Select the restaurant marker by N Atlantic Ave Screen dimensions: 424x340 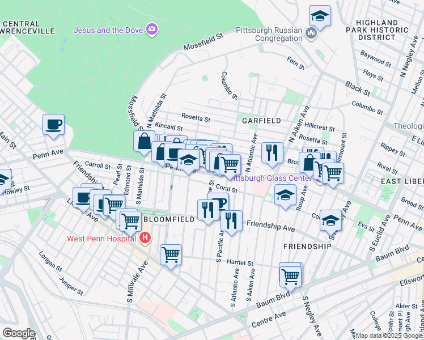coord(272,153)
